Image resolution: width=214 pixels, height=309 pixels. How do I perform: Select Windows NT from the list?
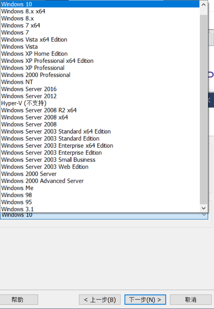pos(100,82)
